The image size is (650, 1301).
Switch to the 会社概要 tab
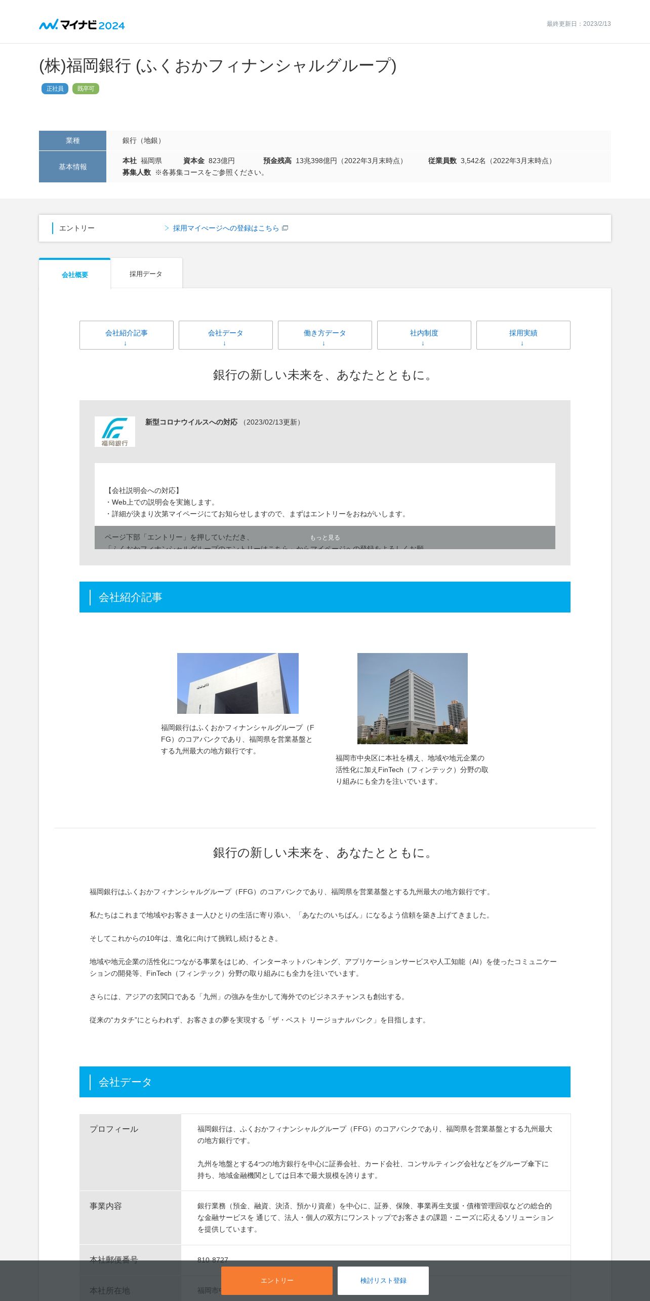point(75,274)
